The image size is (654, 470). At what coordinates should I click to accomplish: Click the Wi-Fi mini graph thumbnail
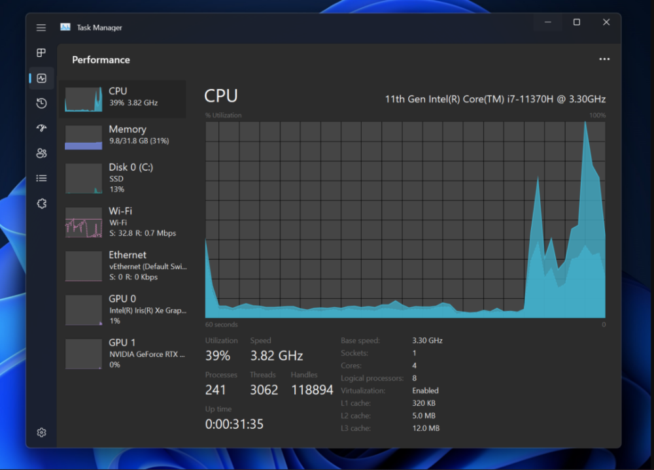tap(84, 222)
